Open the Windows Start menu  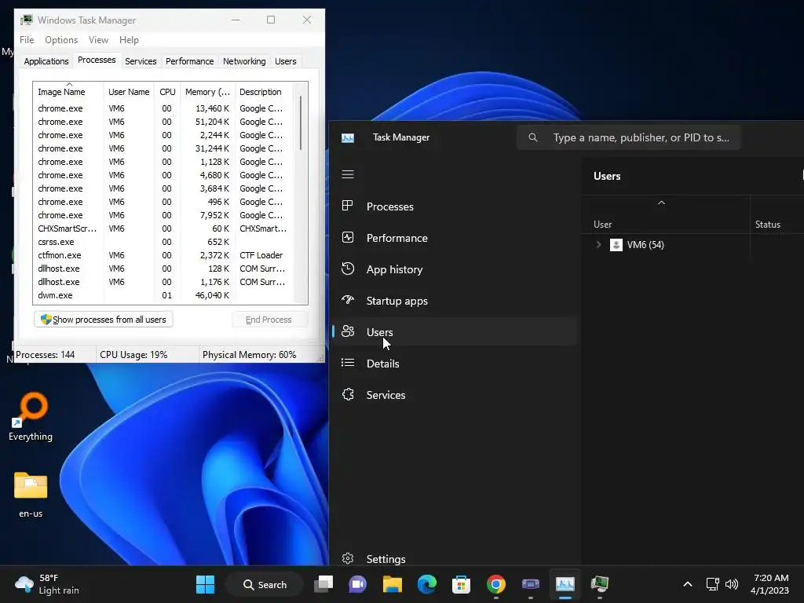pyautogui.click(x=205, y=584)
